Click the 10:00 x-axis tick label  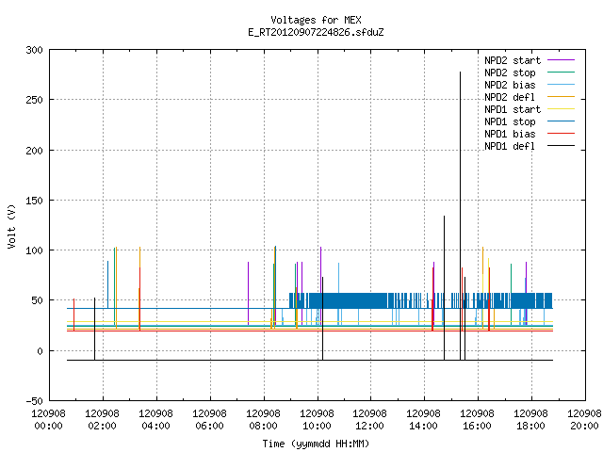click(317, 426)
